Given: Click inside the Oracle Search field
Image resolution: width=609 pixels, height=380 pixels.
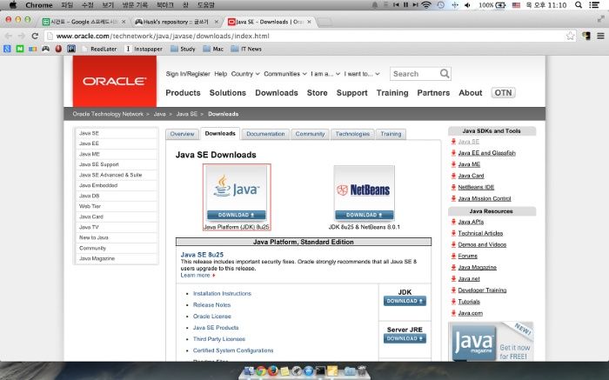Looking at the screenshot, I should 415,74.
